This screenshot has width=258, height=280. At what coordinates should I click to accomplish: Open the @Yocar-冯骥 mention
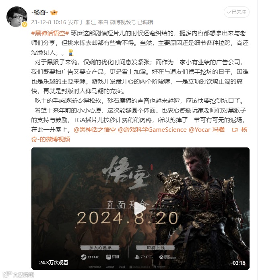(x=206, y=130)
